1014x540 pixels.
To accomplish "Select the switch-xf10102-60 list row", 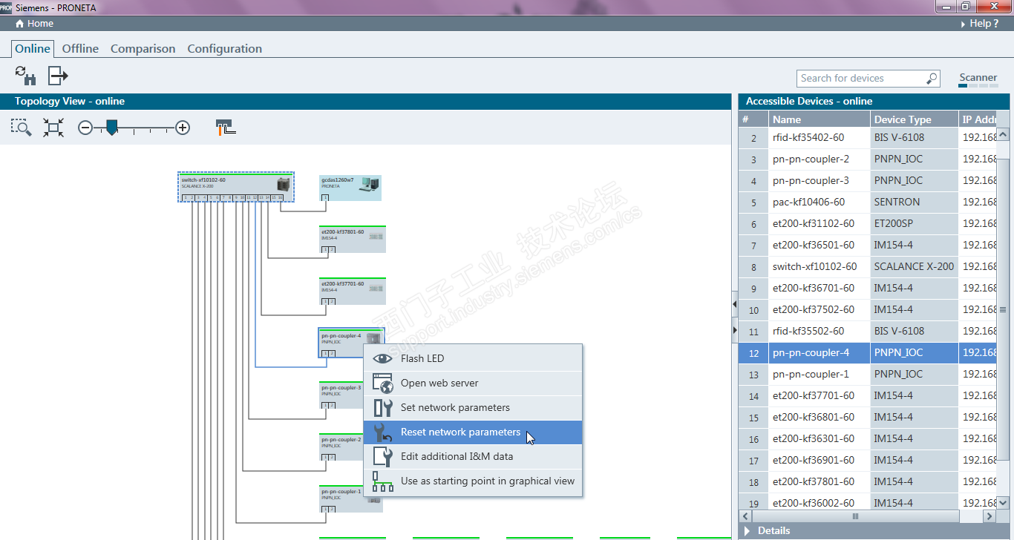I will 867,267.
